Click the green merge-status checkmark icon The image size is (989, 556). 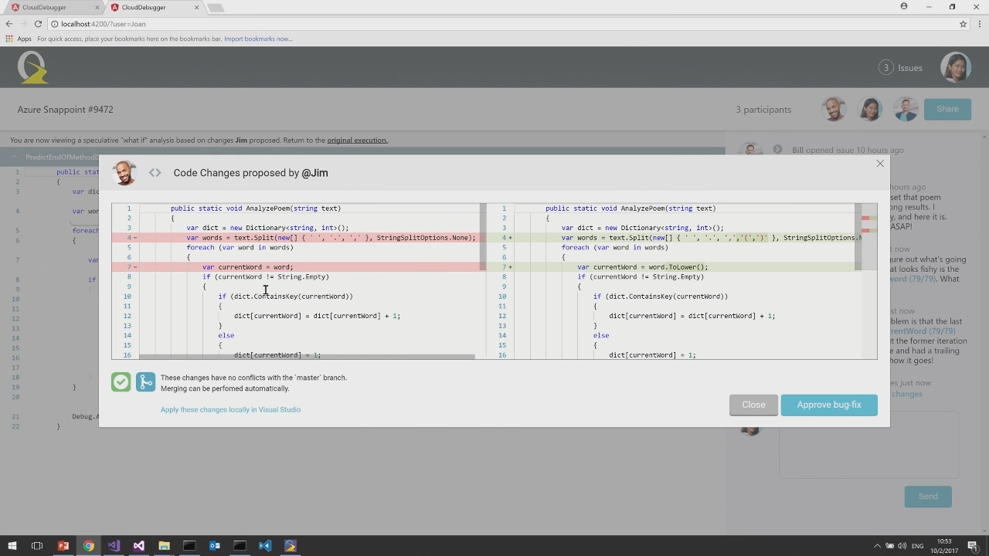coord(121,381)
